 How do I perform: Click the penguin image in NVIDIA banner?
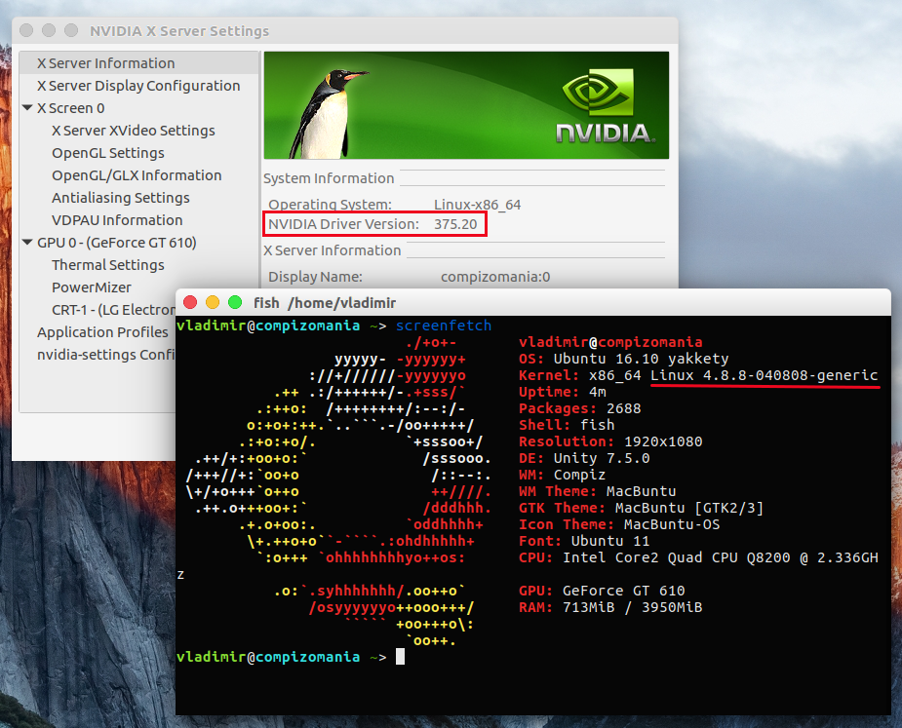327,114
